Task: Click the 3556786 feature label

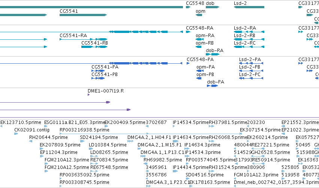Action: pyautogui.click(x=156, y=175)
